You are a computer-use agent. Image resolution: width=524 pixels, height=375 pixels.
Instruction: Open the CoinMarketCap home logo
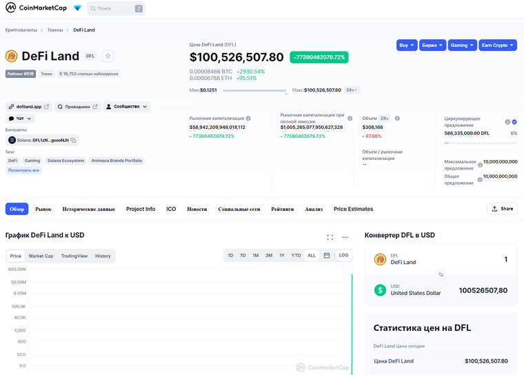click(x=36, y=8)
